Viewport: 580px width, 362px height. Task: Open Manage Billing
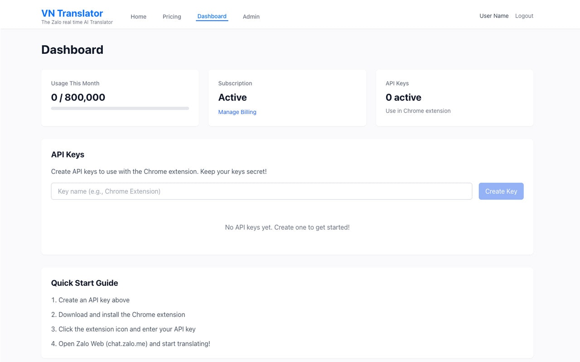point(237,112)
